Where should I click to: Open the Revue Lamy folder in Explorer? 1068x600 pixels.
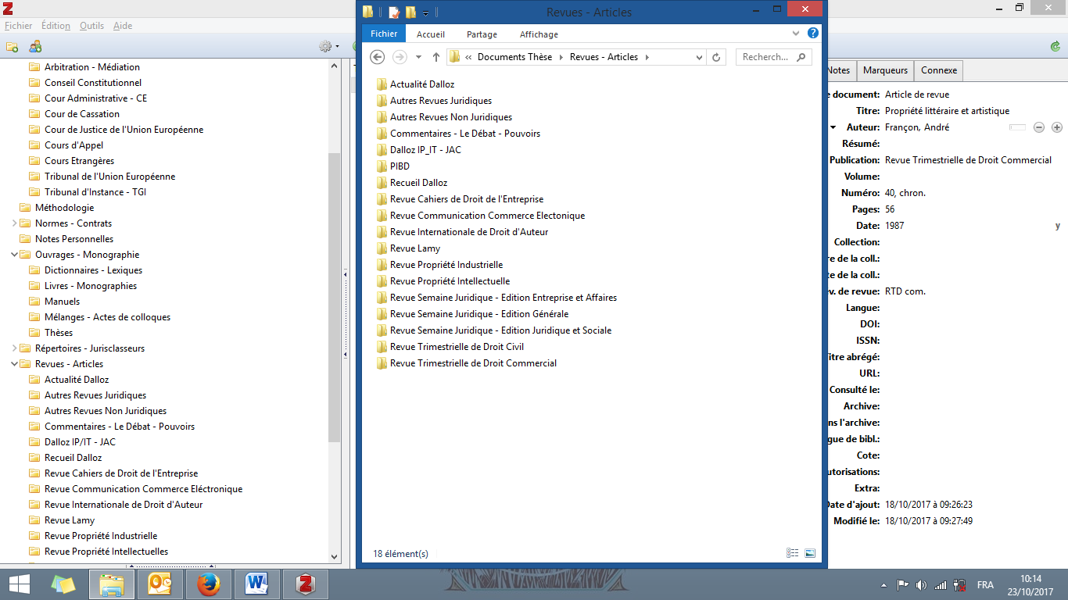pos(414,248)
